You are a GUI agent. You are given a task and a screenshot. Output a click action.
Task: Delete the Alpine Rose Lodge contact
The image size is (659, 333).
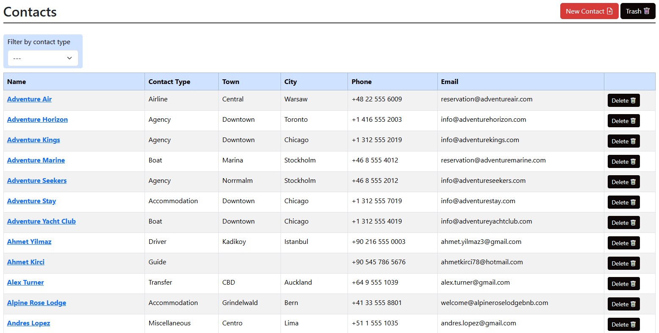[623, 304]
